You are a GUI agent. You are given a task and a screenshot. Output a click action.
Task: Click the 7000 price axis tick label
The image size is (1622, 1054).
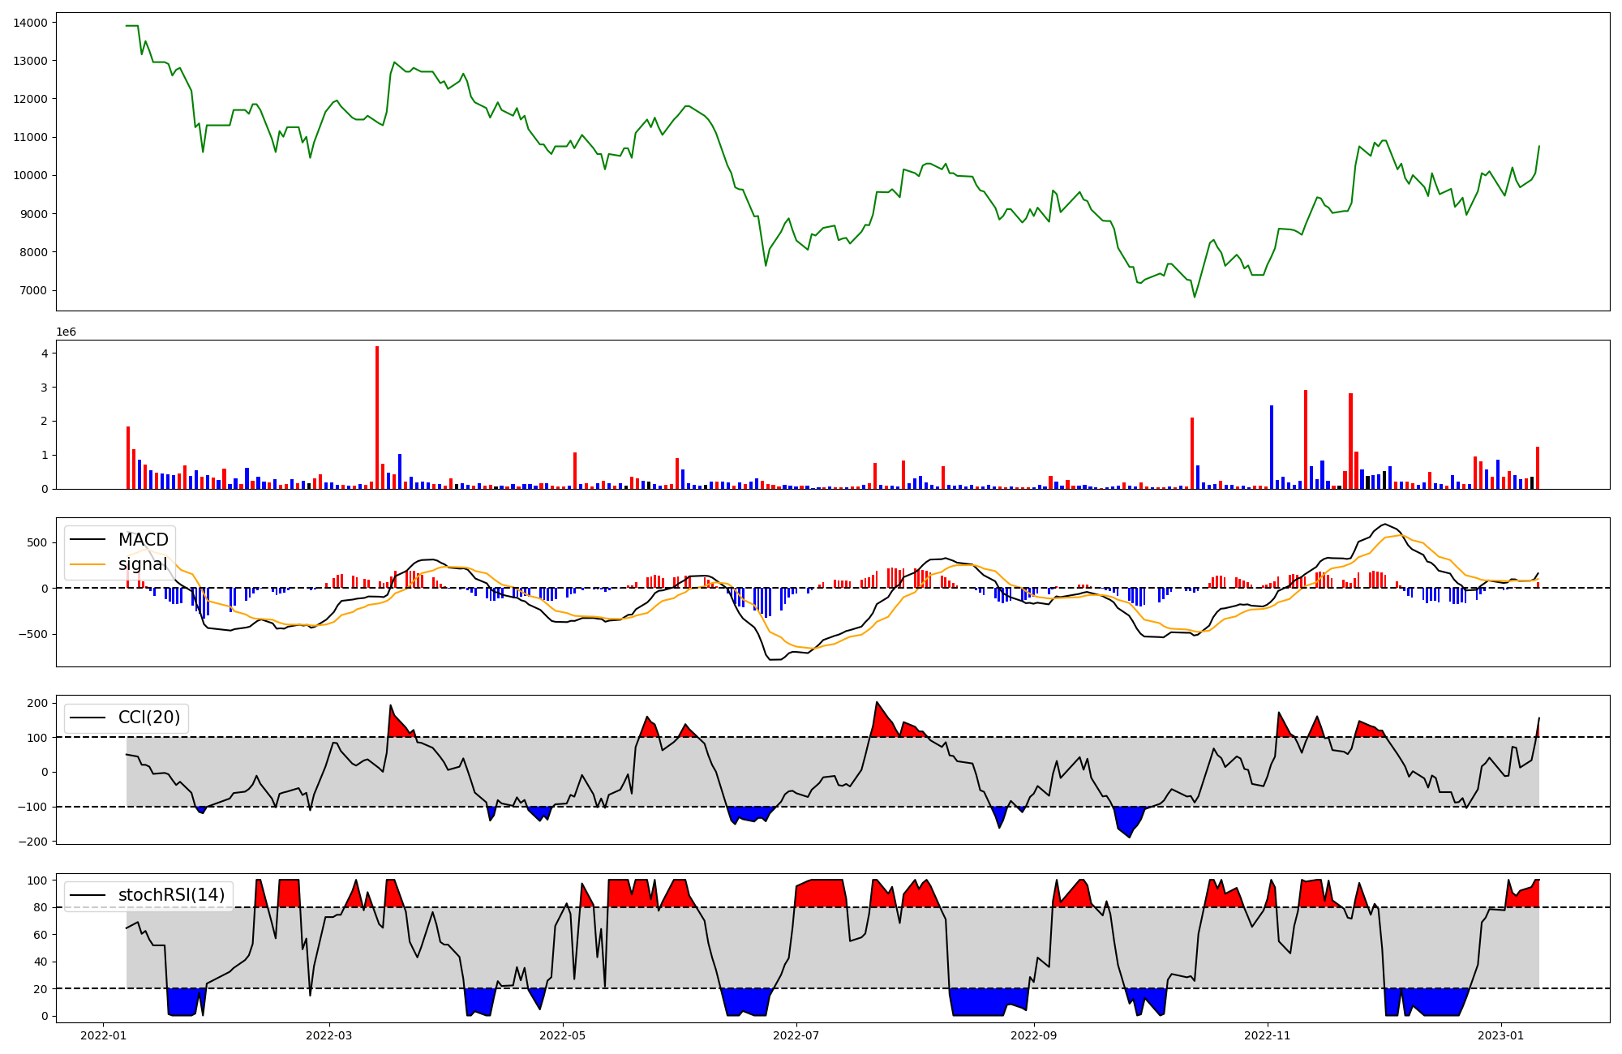(x=33, y=290)
